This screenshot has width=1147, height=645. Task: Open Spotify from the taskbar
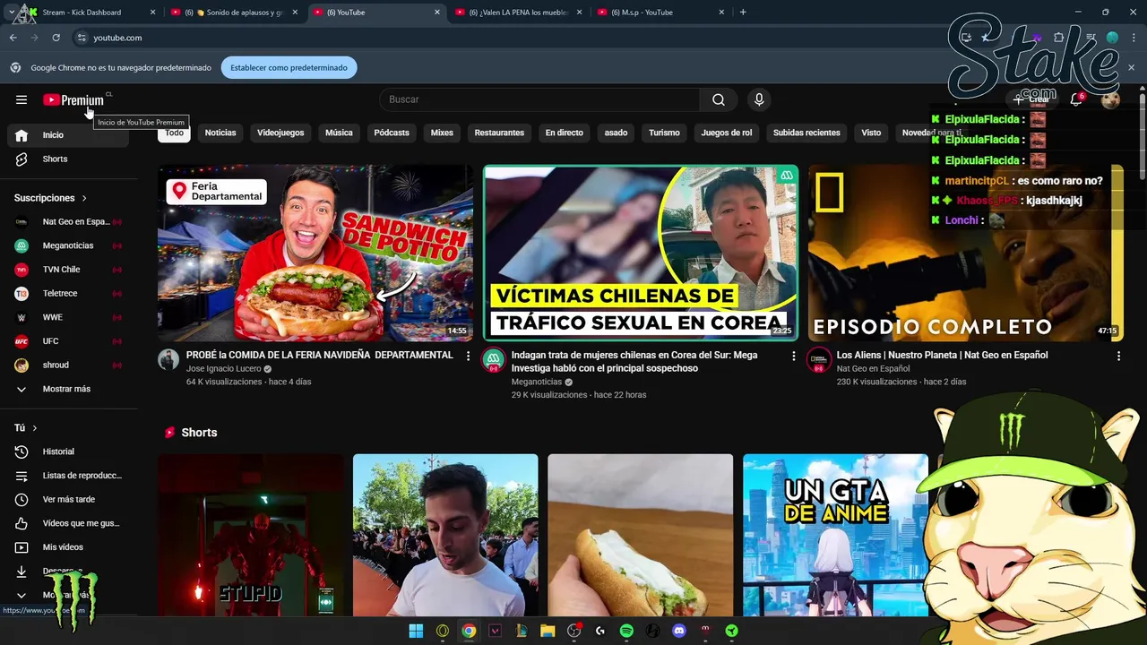pyautogui.click(x=626, y=631)
